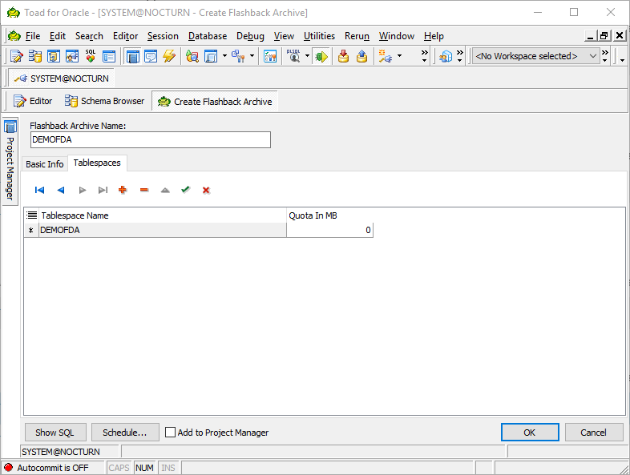Screen dimensions: 630x475
Task: Click the lightning bolt automation icon
Action: pos(169,56)
